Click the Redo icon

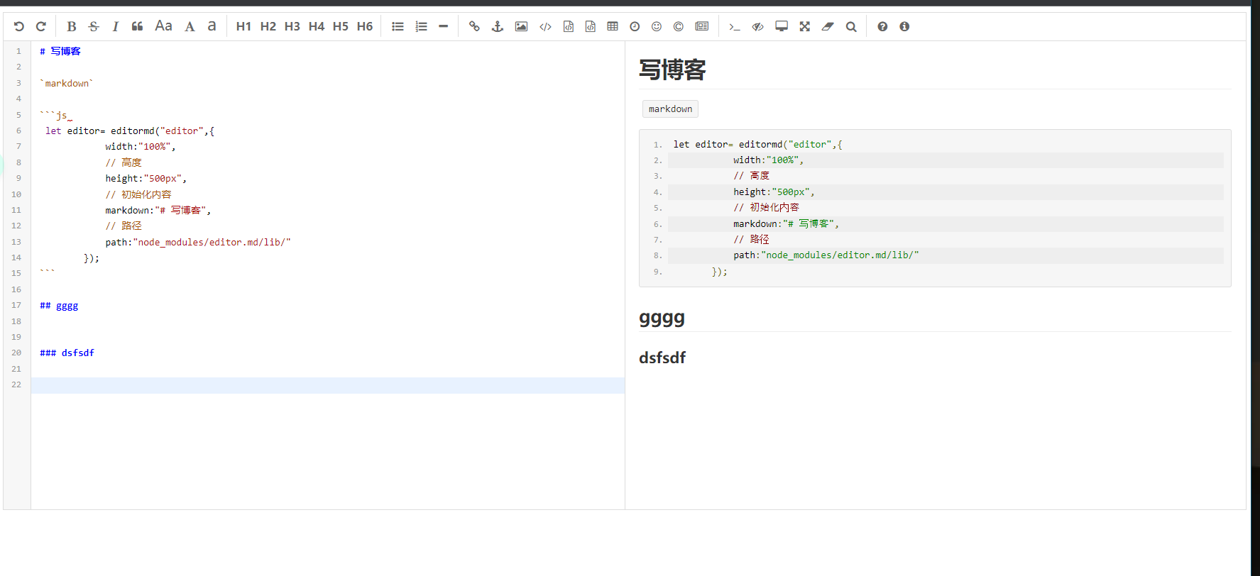(41, 26)
